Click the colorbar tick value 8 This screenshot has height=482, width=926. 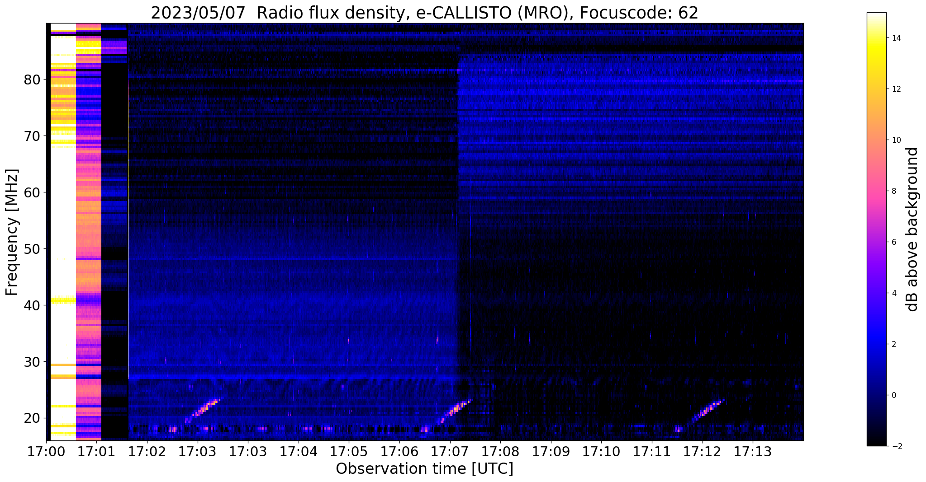click(x=894, y=191)
